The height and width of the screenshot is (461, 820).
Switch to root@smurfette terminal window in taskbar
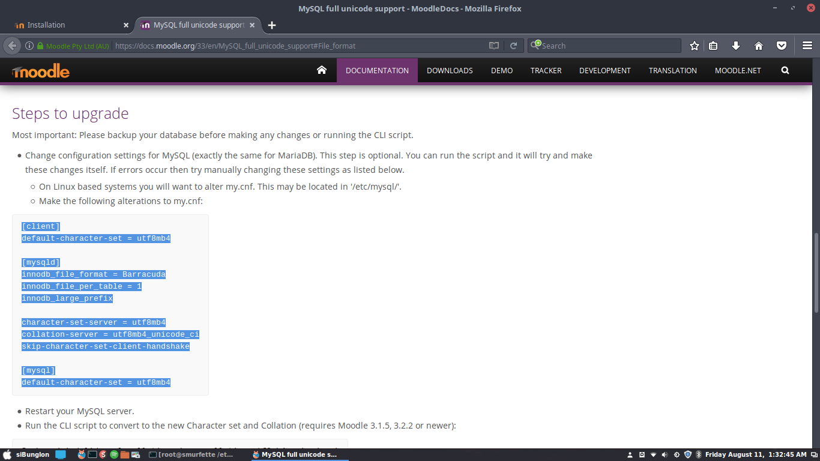pos(191,455)
